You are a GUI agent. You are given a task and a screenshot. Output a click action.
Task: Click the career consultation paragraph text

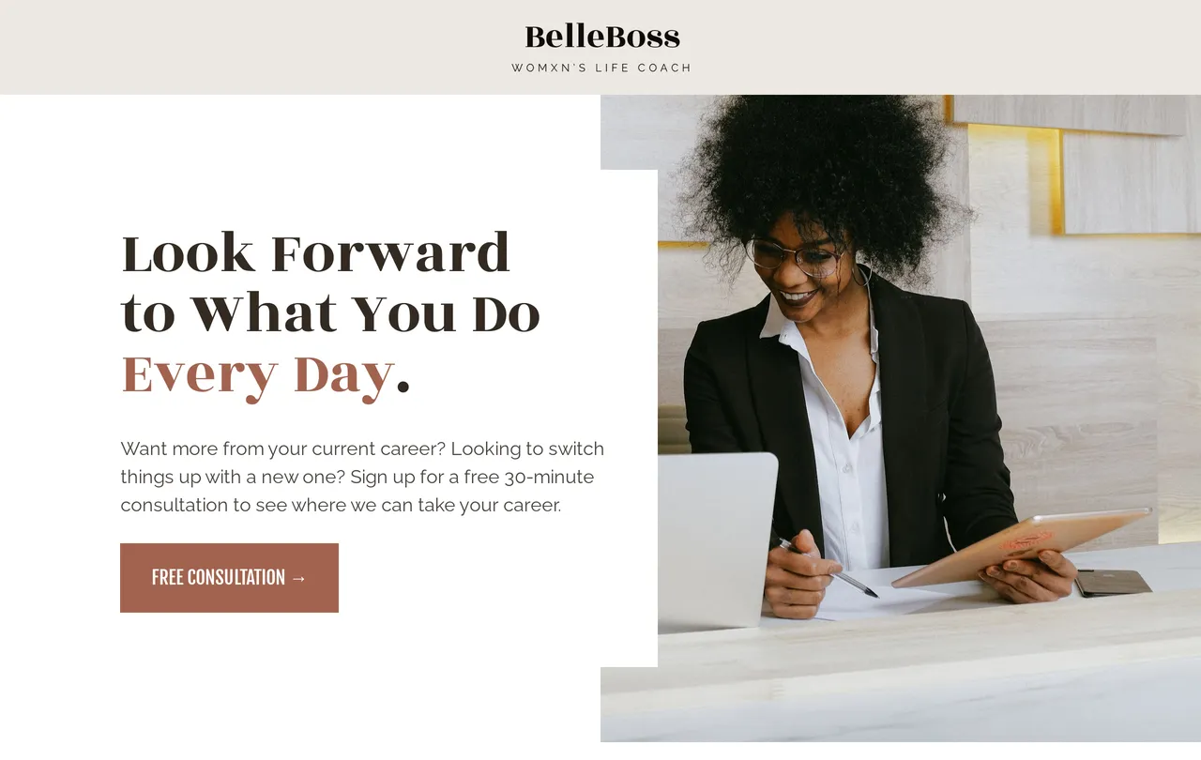[362, 477]
